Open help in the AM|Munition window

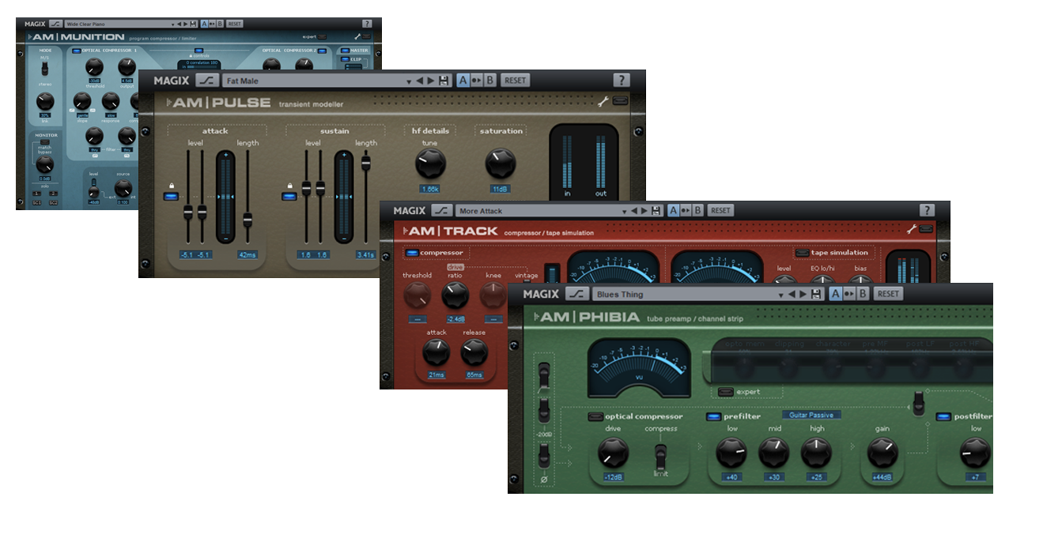point(367,24)
